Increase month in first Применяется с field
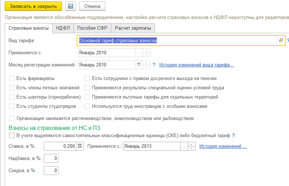289x186 pixels. point(146,51)
